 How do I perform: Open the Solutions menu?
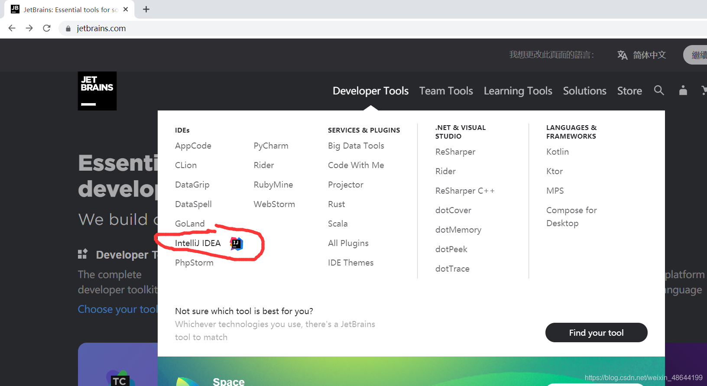[x=584, y=91]
